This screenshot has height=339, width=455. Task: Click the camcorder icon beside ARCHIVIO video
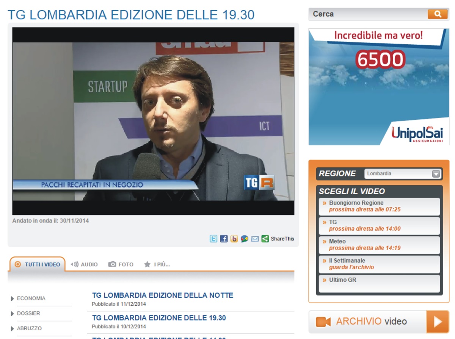323,322
